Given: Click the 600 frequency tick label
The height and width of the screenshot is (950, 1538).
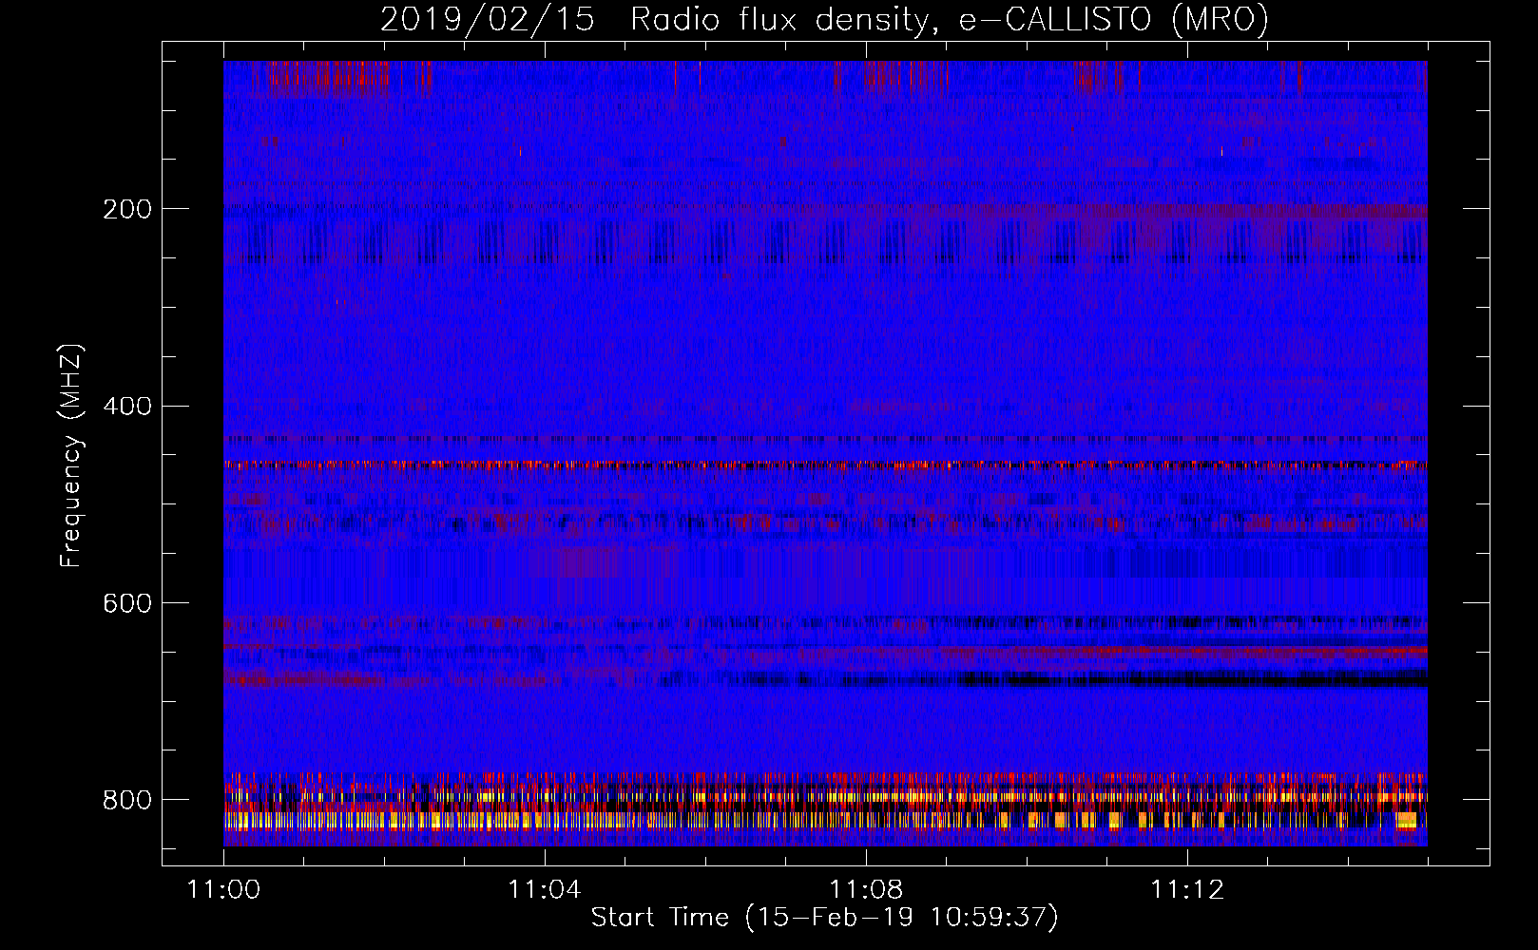Looking at the screenshot, I should tap(127, 603).
